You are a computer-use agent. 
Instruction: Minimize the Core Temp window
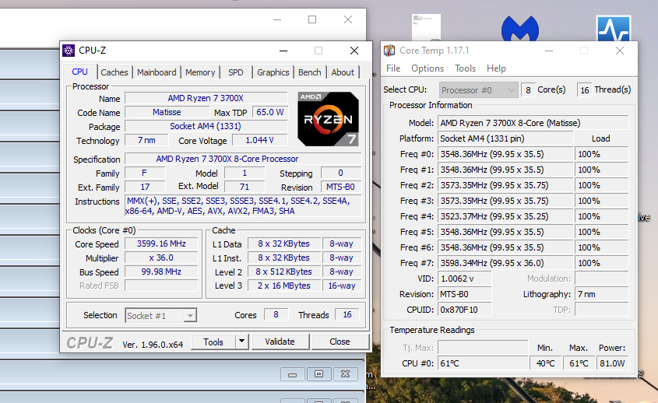coord(548,51)
